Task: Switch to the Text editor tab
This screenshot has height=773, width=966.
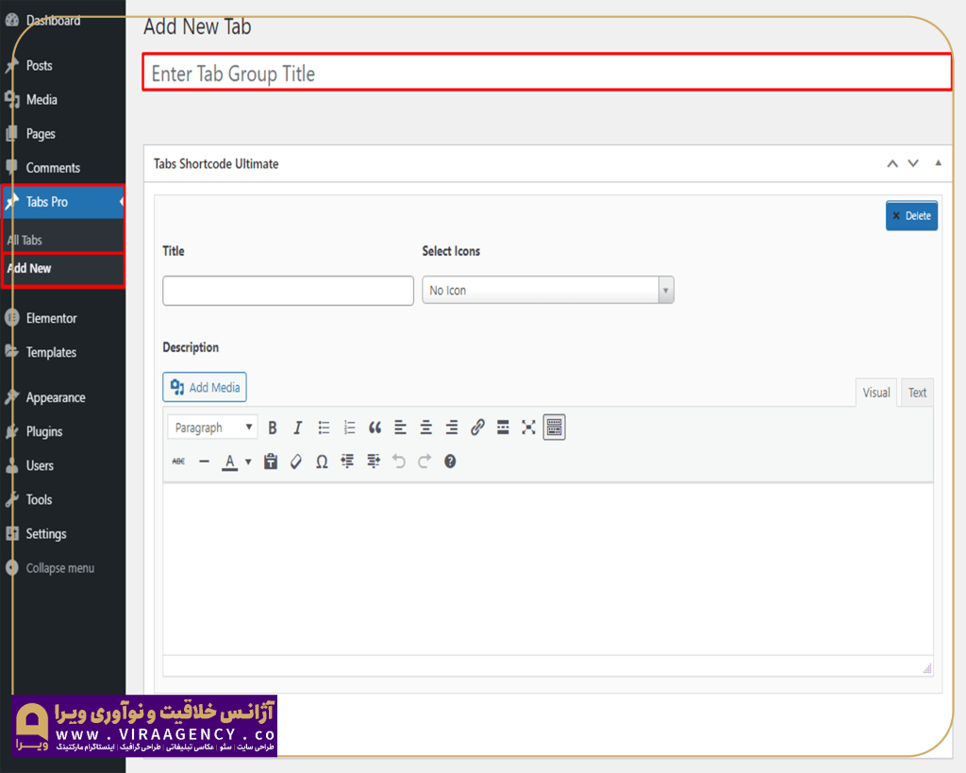Action: click(917, 393)
